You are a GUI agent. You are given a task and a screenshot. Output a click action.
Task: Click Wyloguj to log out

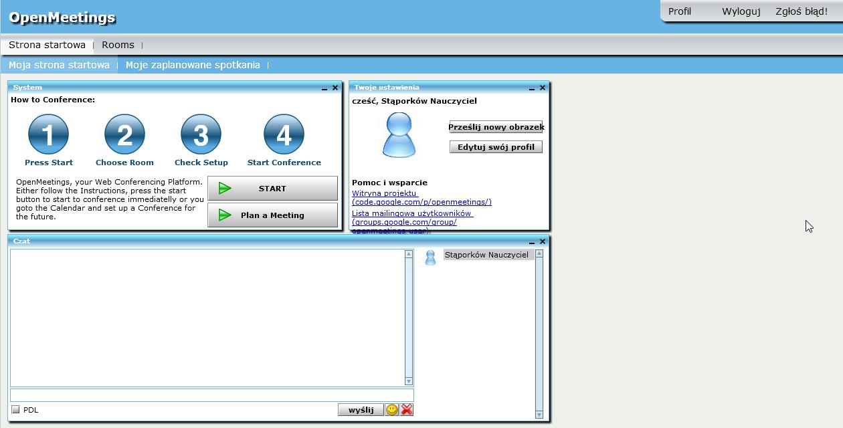[741, 11]
